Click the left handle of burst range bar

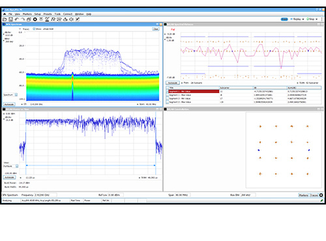[27, 165]
